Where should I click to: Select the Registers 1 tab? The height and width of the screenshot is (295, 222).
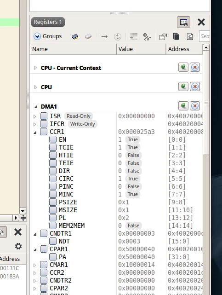48,22
